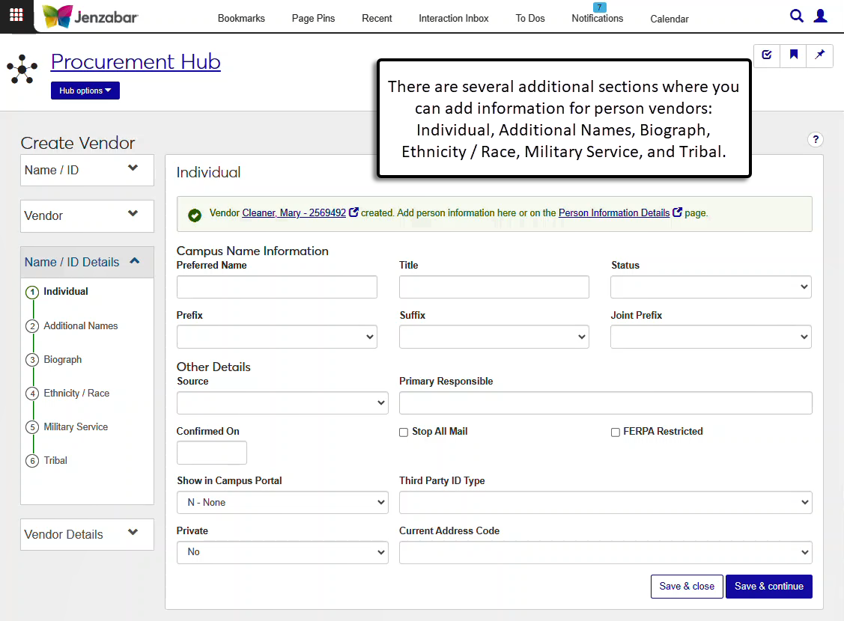Screen dimensions: 844x621
Task: Click the search magnifier icon
Action: click(797, 16)
